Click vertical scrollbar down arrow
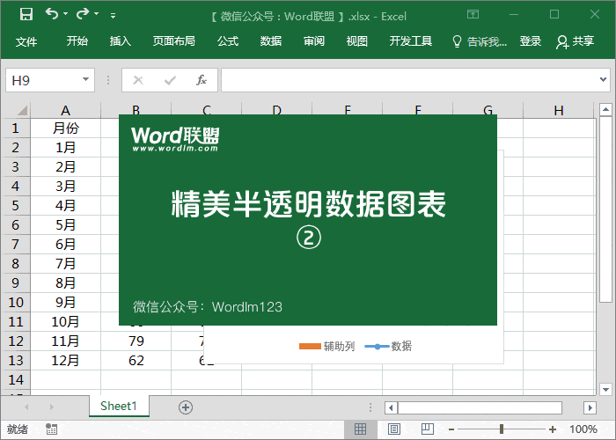This screenshot has height=440, width=616. point(605,390)
